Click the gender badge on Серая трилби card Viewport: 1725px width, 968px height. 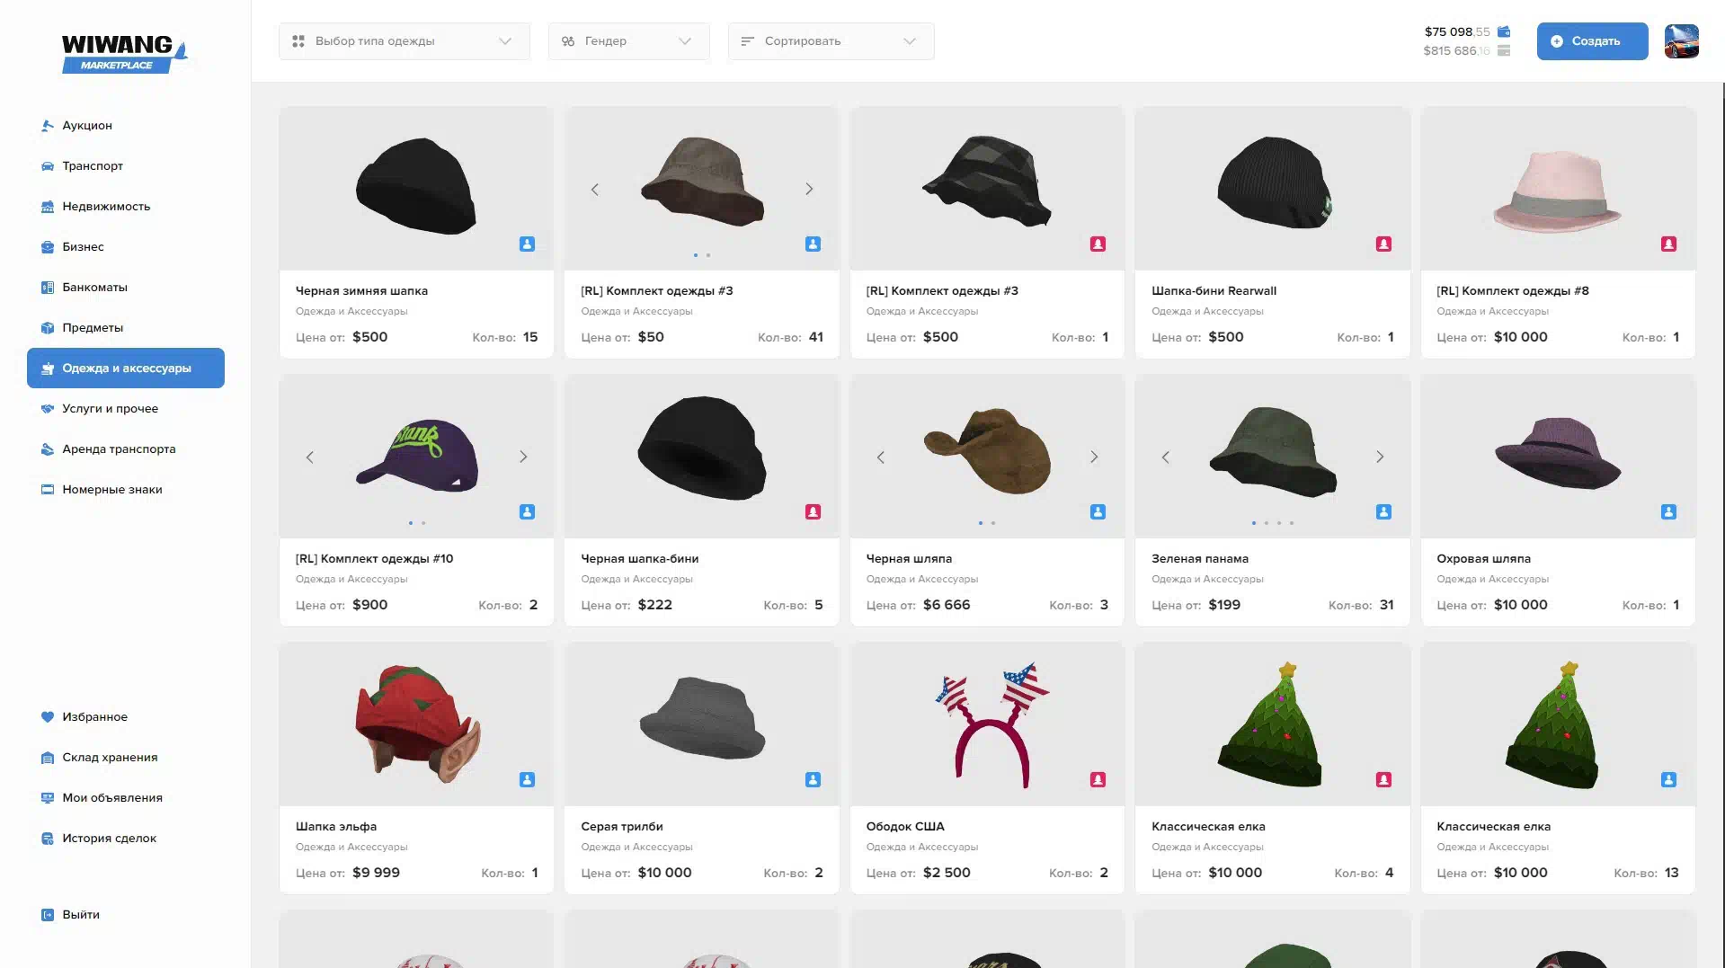813,780
